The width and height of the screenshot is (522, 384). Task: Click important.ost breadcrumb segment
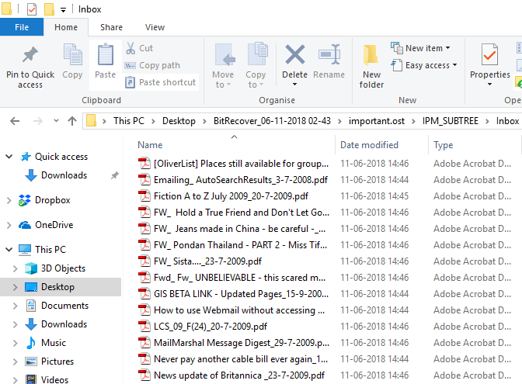(x=377, y=121)
